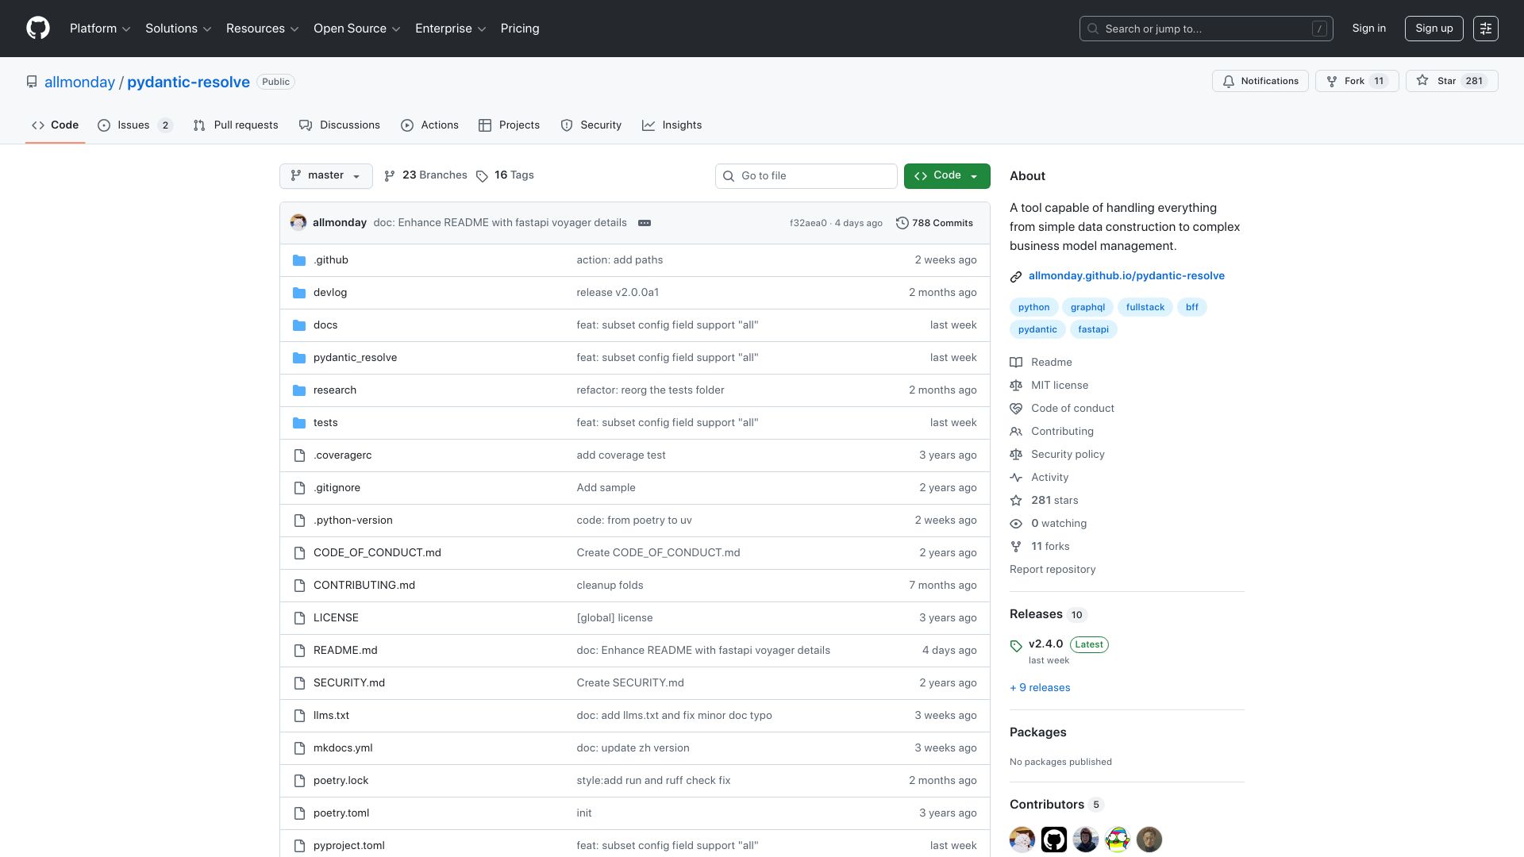Switch to the Issues tab
Viewport: 1524px width, 857px height.
[135, 125]
